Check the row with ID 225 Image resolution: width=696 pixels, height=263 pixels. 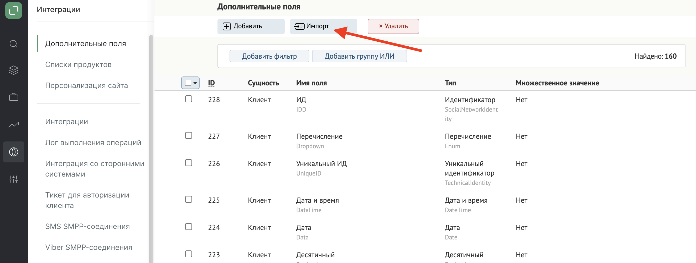(x=188, y=199)
